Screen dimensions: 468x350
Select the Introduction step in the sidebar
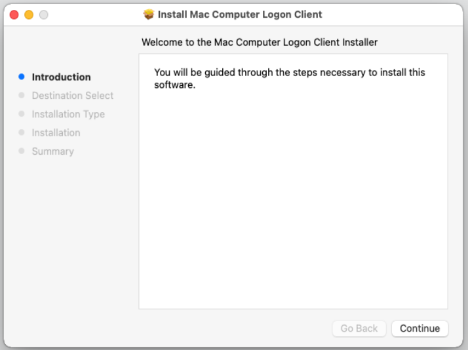coord(61,77)
